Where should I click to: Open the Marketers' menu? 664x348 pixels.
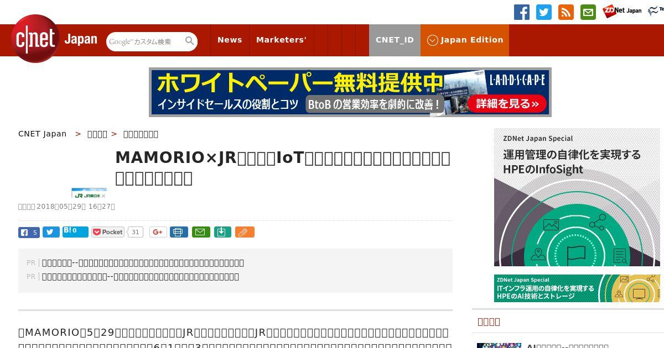[281, 40]
